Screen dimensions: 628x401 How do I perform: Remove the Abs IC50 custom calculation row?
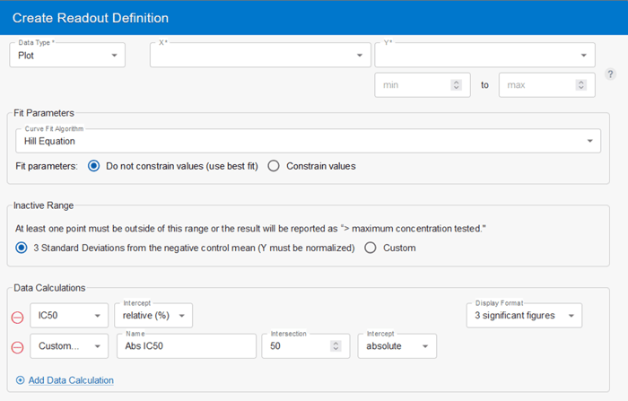coord(17,347)
